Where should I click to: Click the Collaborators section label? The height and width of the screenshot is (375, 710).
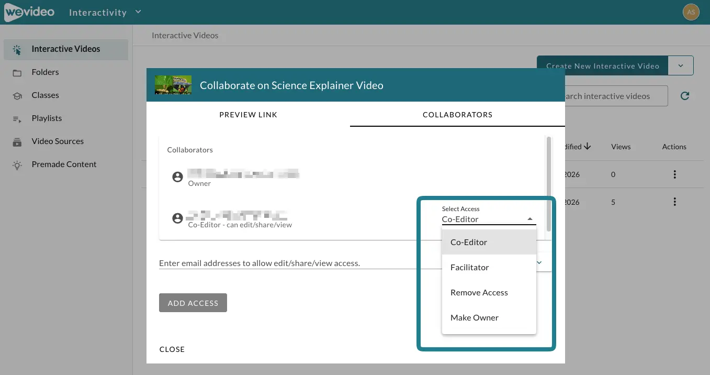point(190,150)
